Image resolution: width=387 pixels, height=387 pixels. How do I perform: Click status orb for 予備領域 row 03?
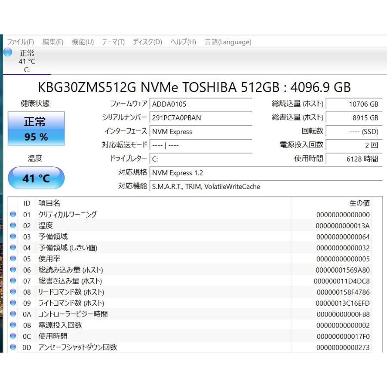coord(13,236)
